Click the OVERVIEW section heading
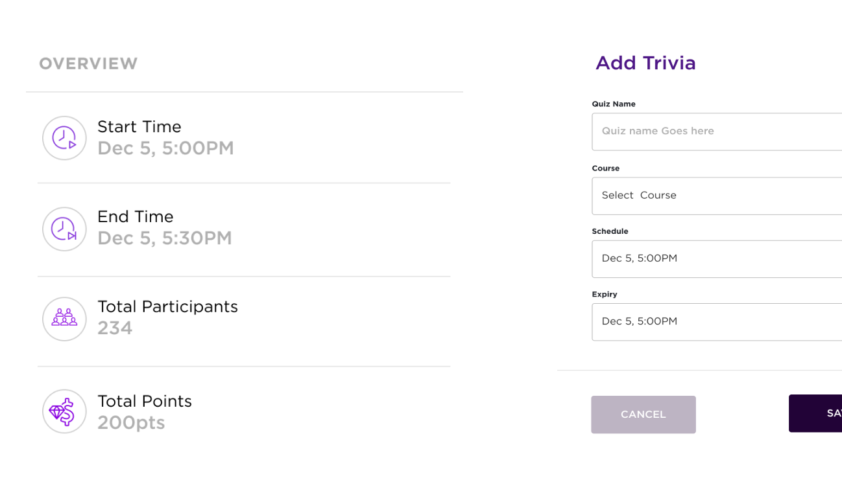The width and height of the screenshot is (842, 491). coord(88,63)
